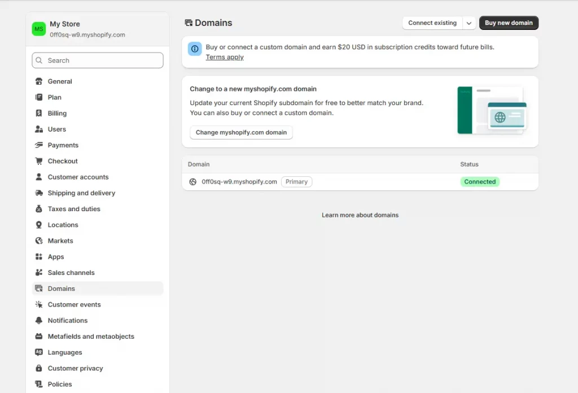Click the Billing receipt icon
The height and width of the screenshot is (393, 578).
tap(39, 113)
